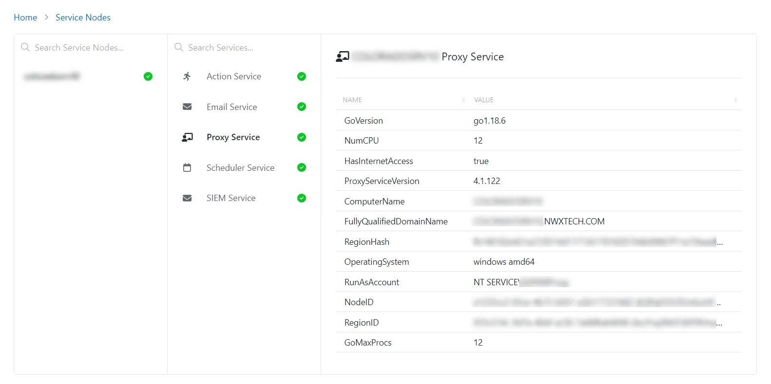Image resolution: width=771 pixels, height=384 pixels.
Task: Click the HasInternetAccess value true
Action: [x=481, y=161]
